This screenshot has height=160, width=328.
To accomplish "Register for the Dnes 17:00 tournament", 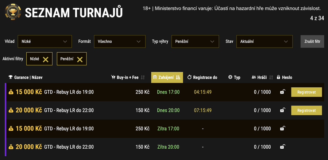I will (306, 92).
